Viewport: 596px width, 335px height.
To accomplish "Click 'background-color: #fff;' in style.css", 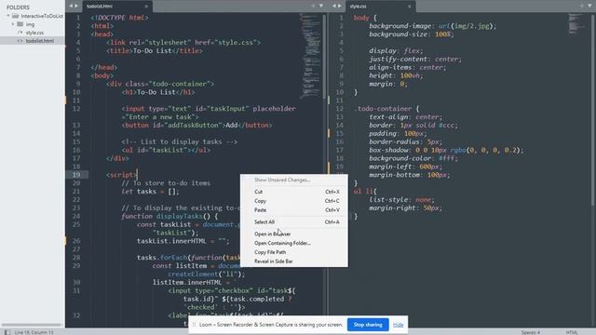I will tap(413, 158).
